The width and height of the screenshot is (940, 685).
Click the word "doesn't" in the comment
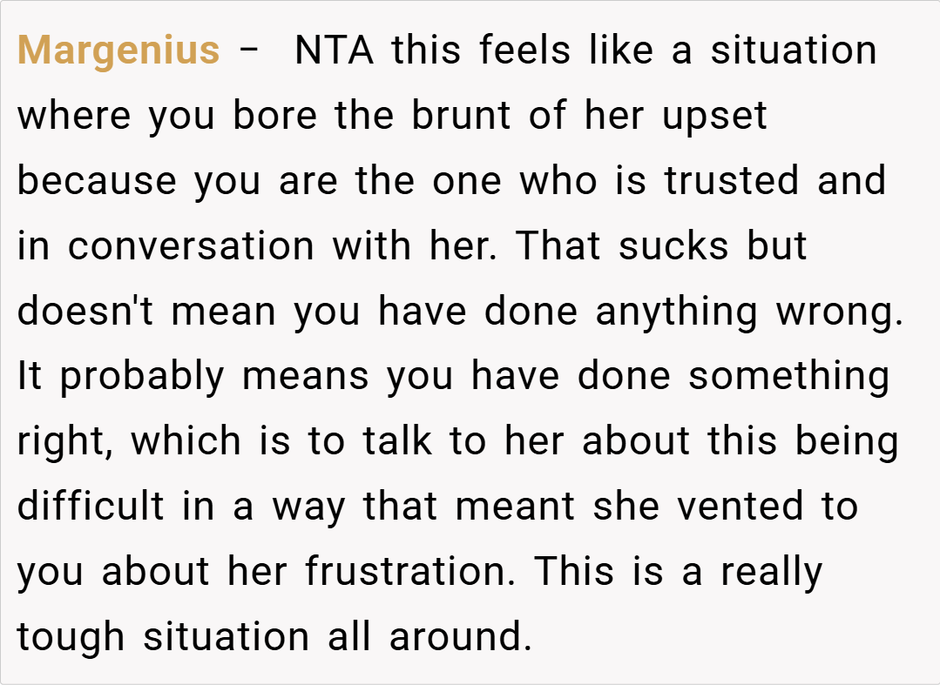tap(85, 312)
